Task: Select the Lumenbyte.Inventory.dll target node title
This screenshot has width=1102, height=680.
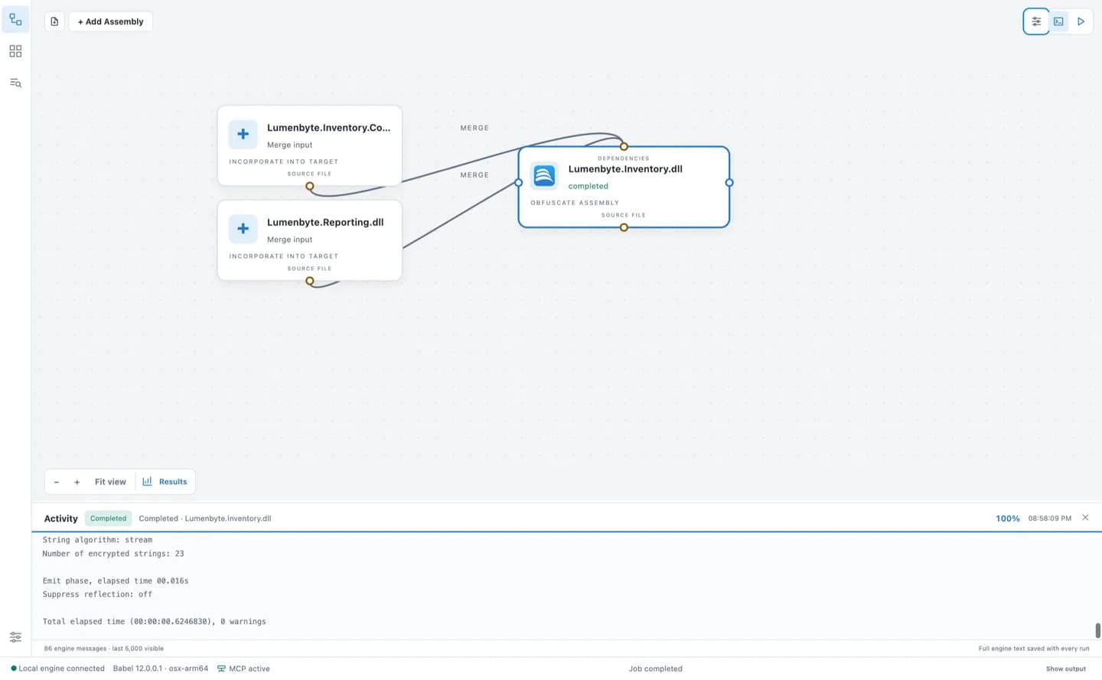Action: [625, 169]
